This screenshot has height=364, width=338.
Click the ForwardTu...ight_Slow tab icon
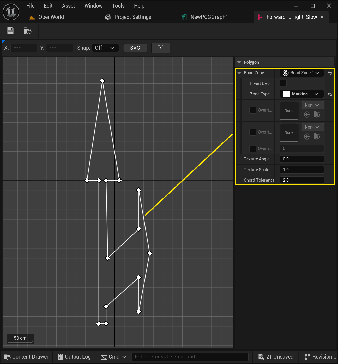point(260,17)
